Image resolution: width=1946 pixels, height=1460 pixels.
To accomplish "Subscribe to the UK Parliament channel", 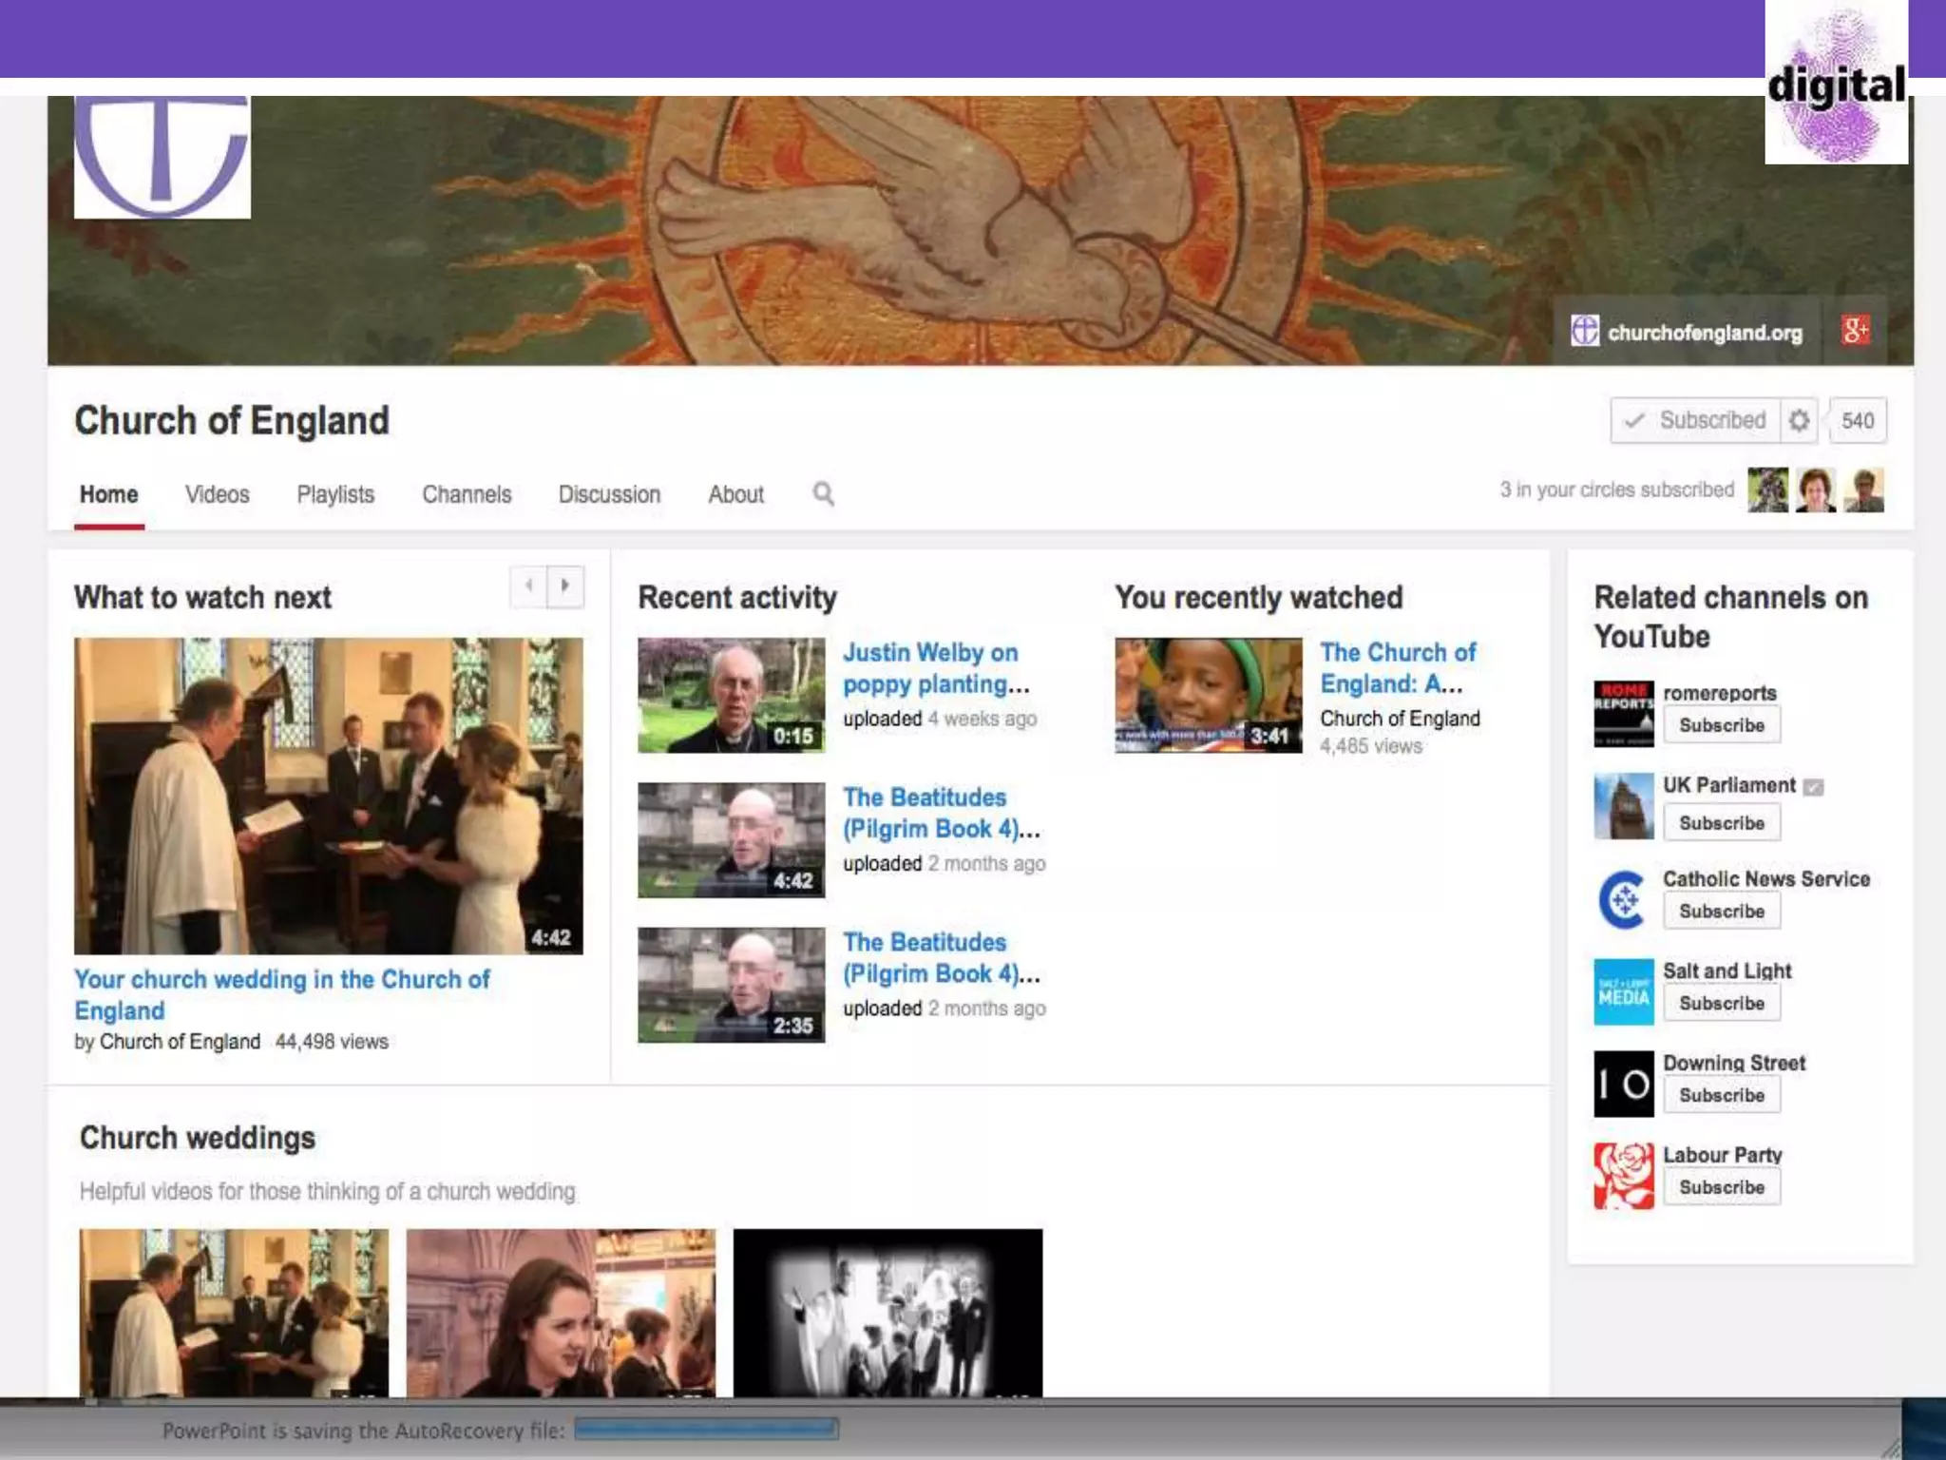I will tap(1721, 823).
